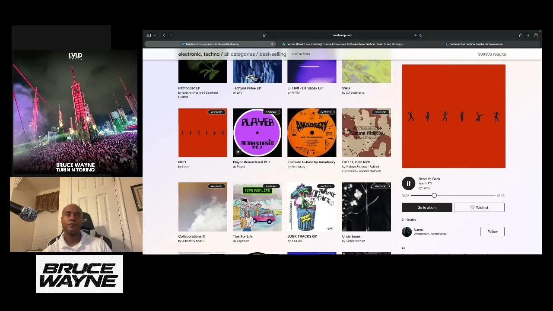Reload the page with the refresh icon
The image size is (553, 311).
click(x=420, y=35)
